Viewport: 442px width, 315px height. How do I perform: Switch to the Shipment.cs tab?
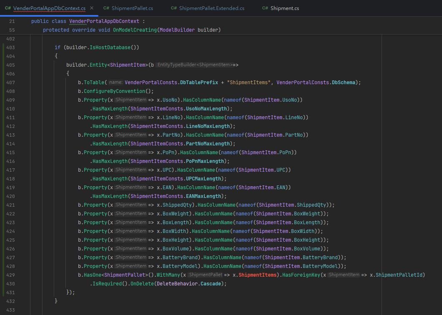click(284, 8)
